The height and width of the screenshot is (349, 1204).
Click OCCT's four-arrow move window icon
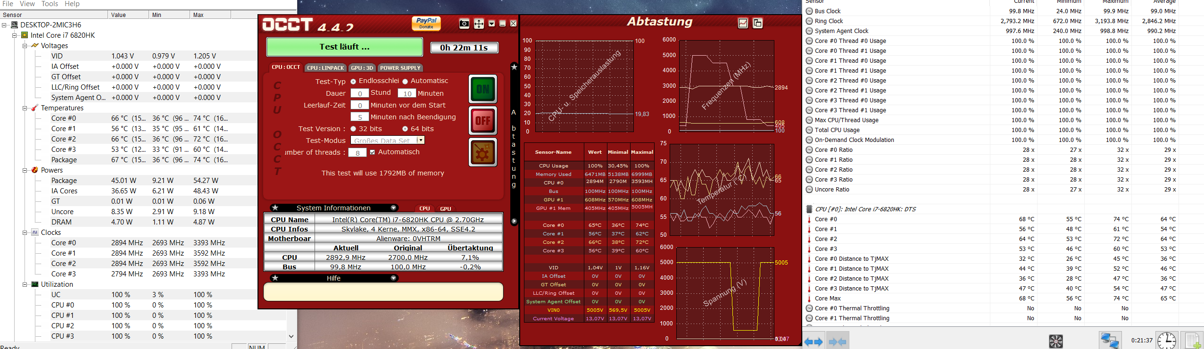(x=479, y=24)
